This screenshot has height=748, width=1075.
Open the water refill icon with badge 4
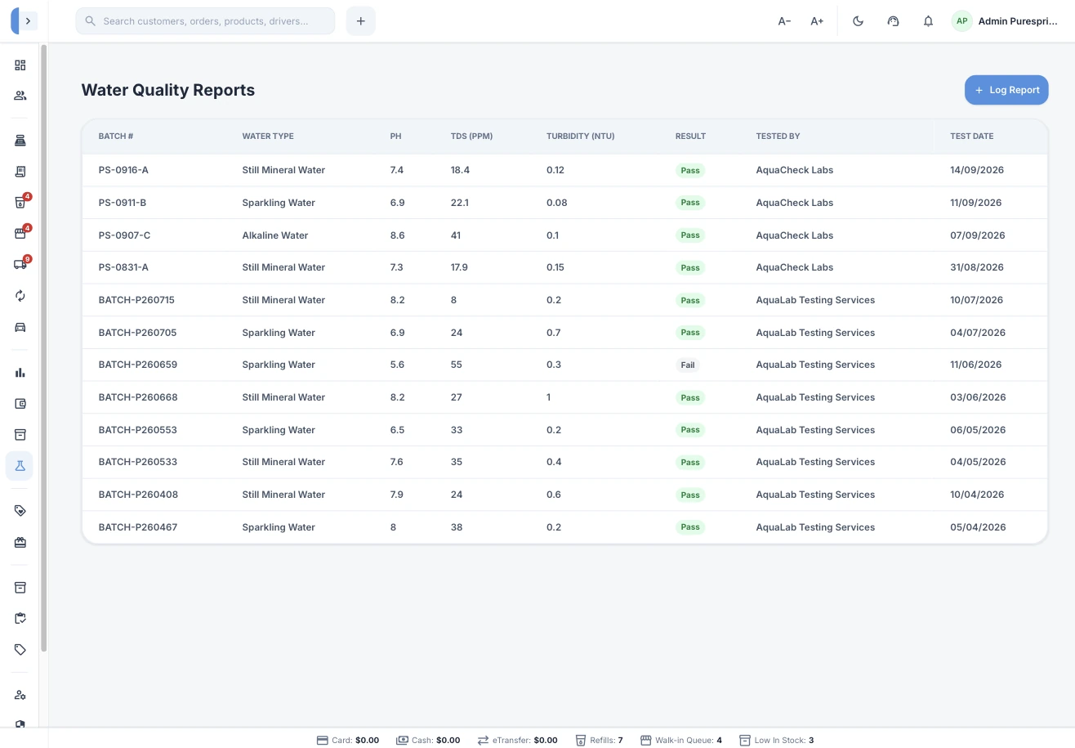[20, 203]
